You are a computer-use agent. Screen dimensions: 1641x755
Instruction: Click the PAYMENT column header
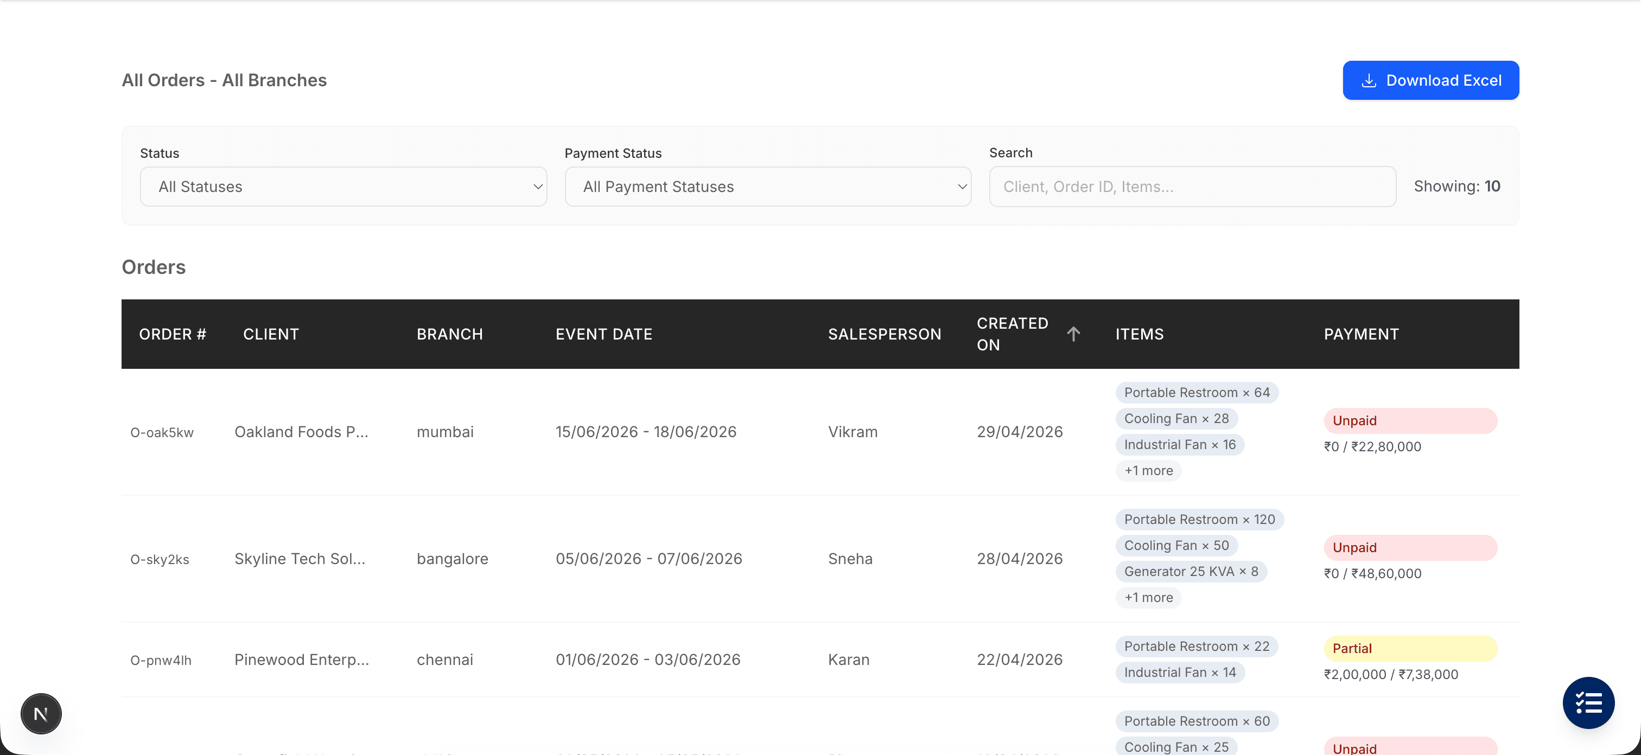click(1362, 334)
